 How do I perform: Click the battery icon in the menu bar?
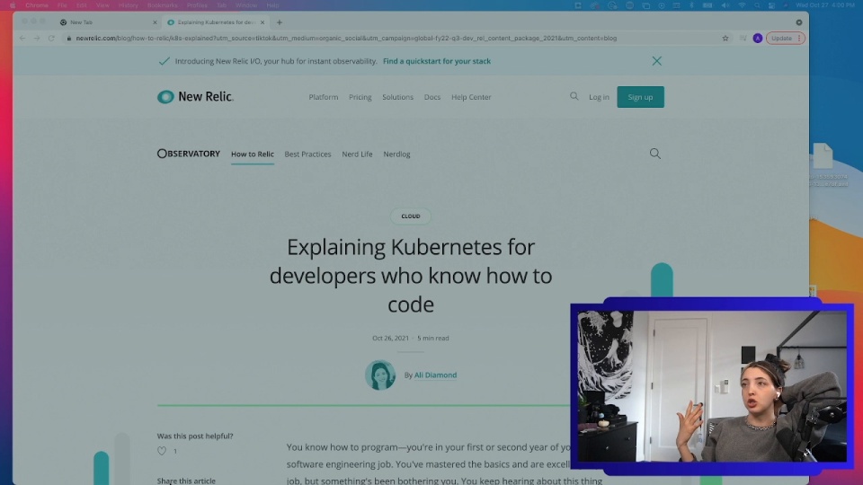click(707, 5)
